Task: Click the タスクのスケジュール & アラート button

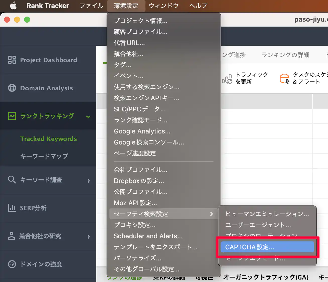Action: [x=304, y=78]
